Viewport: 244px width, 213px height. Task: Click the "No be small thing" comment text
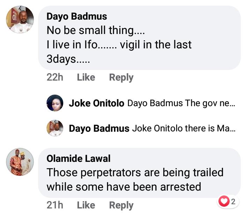point(95,30)
